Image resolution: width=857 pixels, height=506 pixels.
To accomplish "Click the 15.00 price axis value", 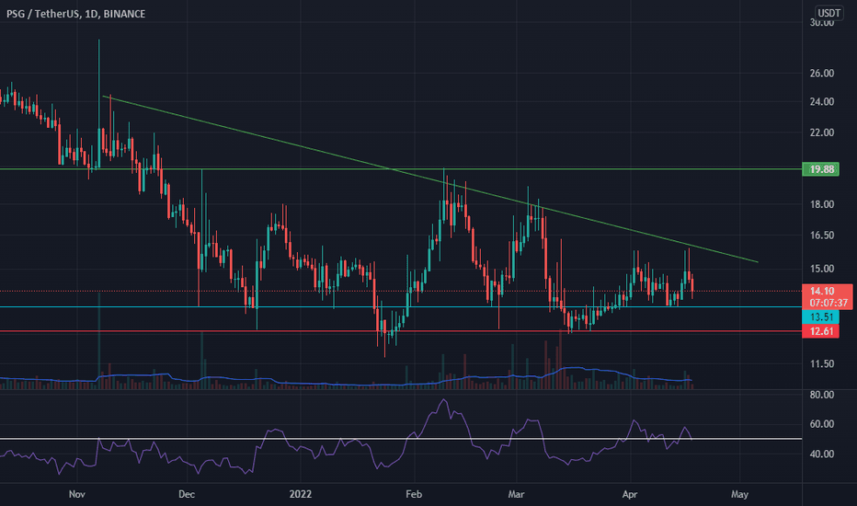I will tap(821, 268).
